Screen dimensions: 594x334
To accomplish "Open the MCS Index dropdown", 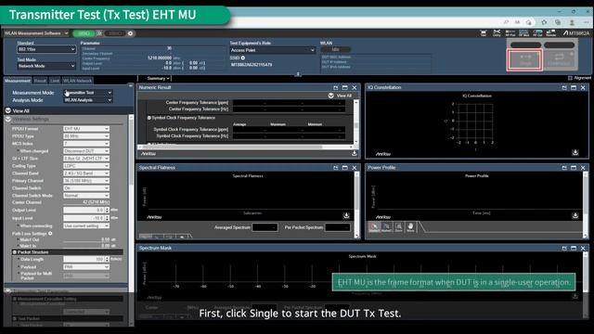I will click(x=86, y=144).
